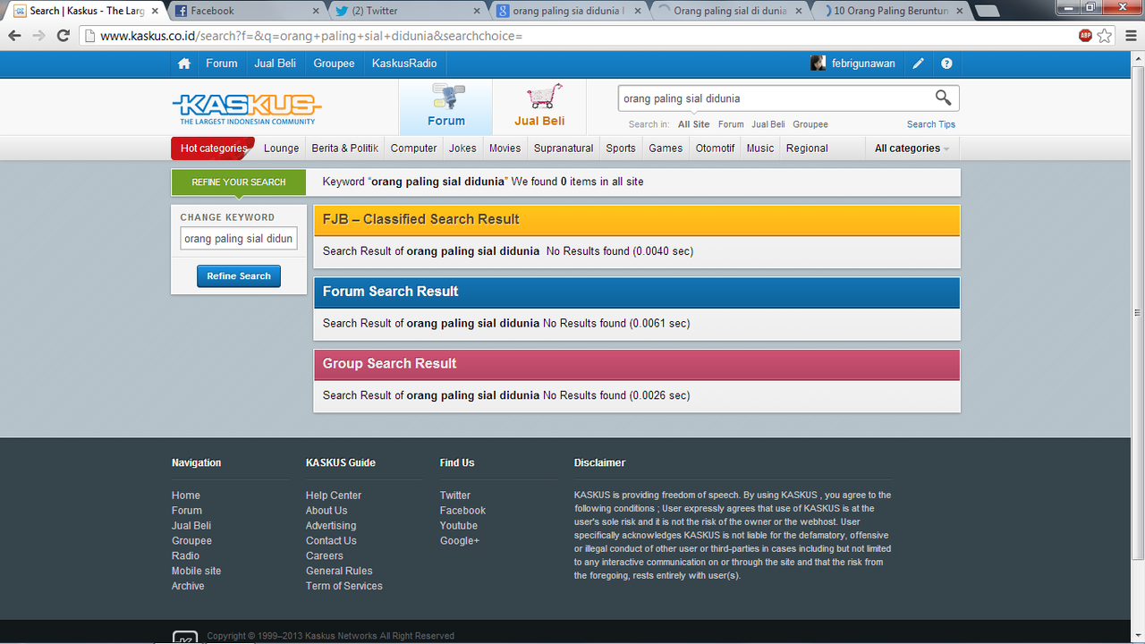Open the Berita & Politik category
The image size is (1145, 644).
(x=344, y=148)
